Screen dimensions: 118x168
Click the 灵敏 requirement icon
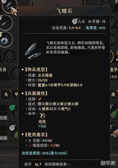(x=30, y=140)
